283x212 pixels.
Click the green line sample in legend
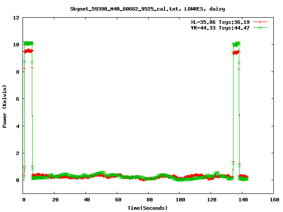(x=260, y=27)
